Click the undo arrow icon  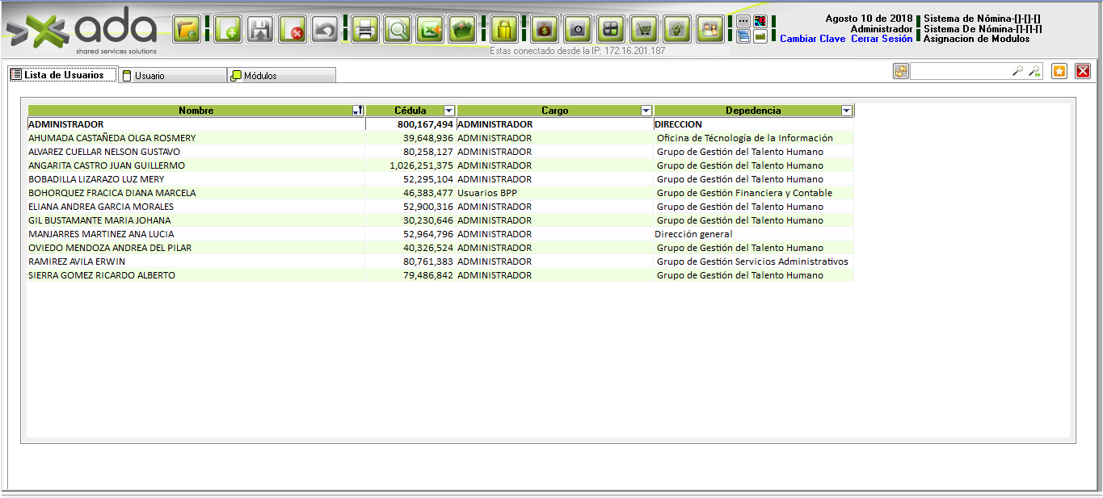coord(324,30)
